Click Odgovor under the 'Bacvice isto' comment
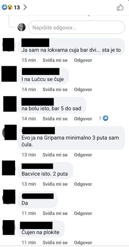 83,184
